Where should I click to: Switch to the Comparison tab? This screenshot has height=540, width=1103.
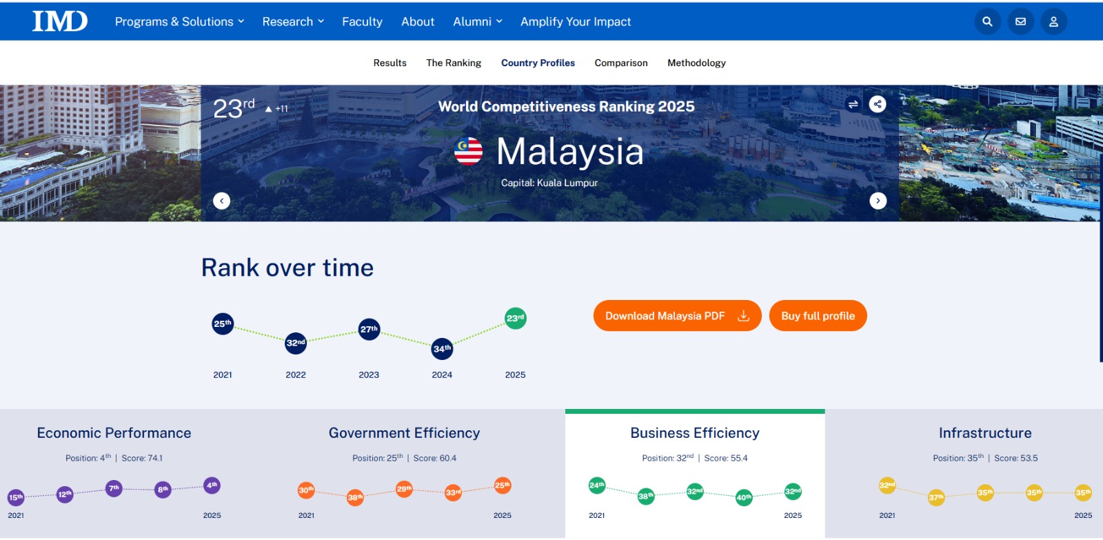tap(621, 63)
